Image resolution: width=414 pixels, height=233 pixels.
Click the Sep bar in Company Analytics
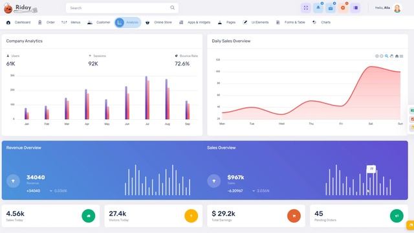click(188, 110)
